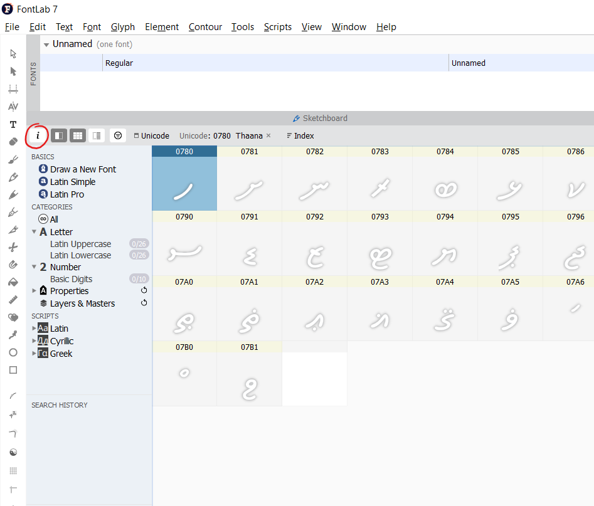Select Latin Lowercase category
Screen dimensions: 594x506
click(81, 255)
